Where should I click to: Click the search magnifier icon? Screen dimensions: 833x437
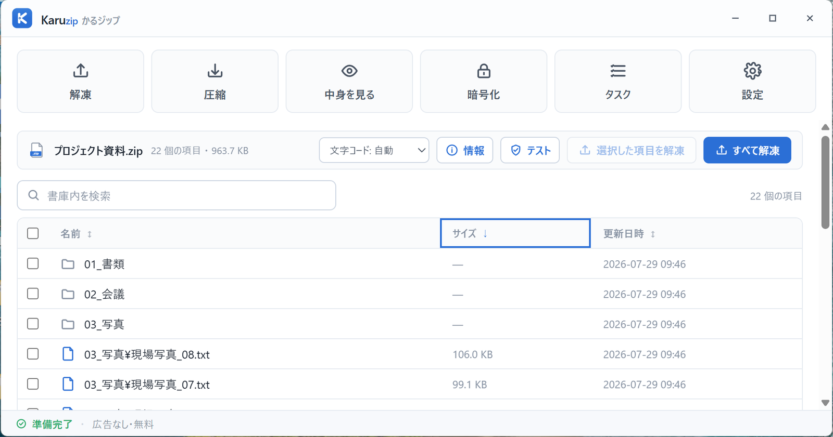point(34,195)
